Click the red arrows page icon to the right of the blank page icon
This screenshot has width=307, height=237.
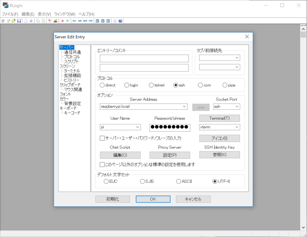[31, 21]
